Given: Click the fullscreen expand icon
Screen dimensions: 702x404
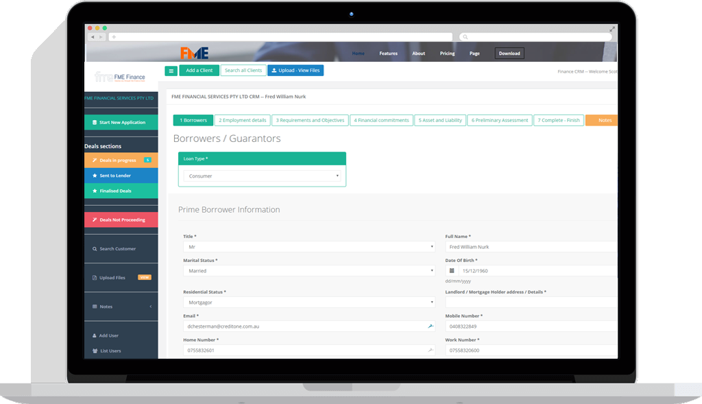Looking at the screenshot, I should point(612,29).
